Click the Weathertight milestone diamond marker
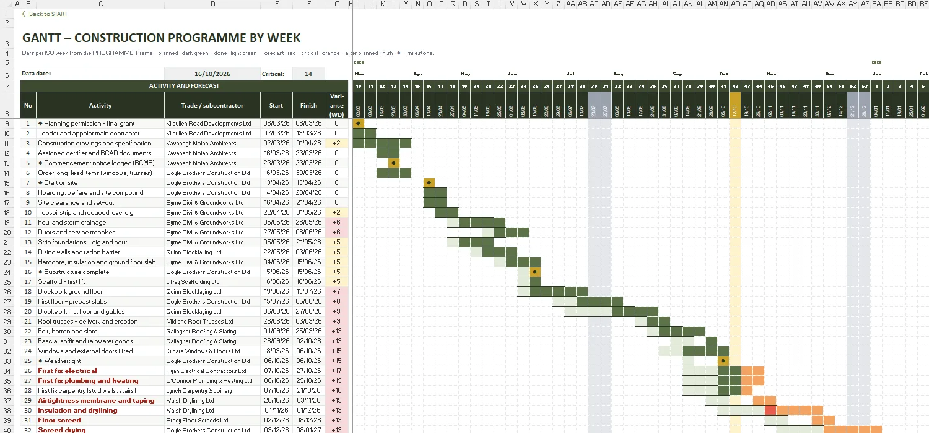This screenshot has height=433, width=929. [x=723, y=361]
